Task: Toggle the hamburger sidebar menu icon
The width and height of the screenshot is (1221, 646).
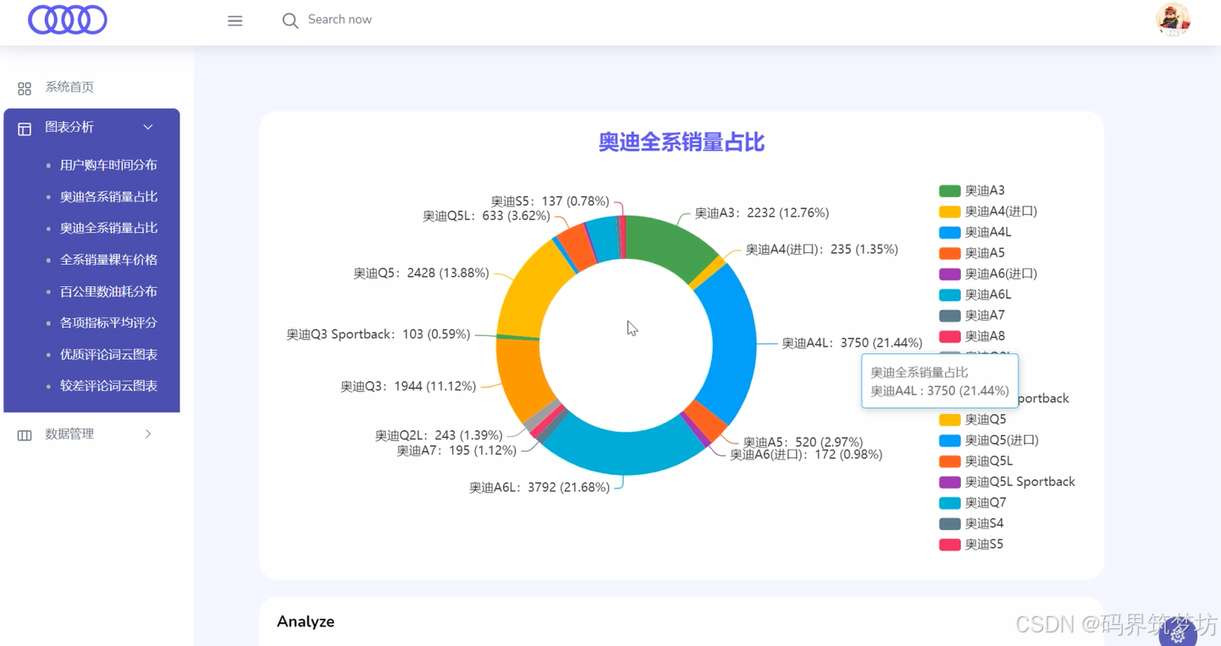Action: pos(235,20)
